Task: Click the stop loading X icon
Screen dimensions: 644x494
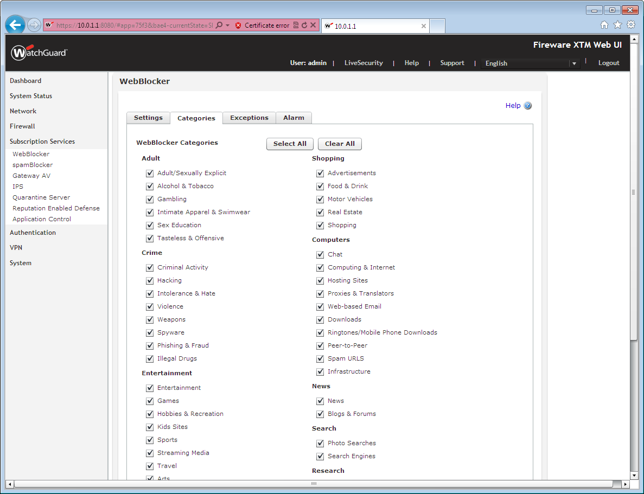Action: pos(313,25)
